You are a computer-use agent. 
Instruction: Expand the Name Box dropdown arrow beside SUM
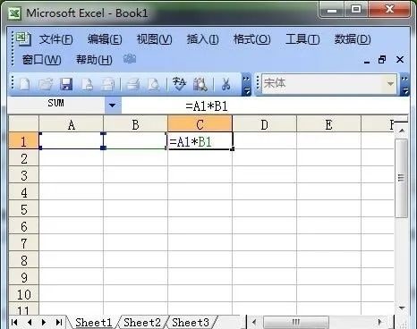click(113, 105)
